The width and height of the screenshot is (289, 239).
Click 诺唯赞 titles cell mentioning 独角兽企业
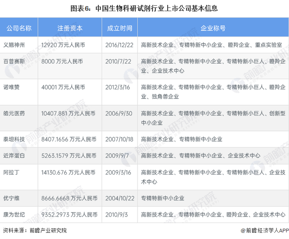(213, 92)
